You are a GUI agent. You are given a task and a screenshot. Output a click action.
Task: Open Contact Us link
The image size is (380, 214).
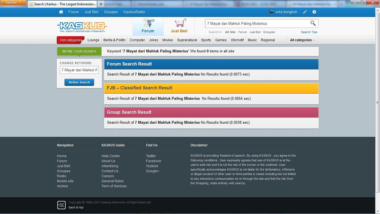point(110,171)
